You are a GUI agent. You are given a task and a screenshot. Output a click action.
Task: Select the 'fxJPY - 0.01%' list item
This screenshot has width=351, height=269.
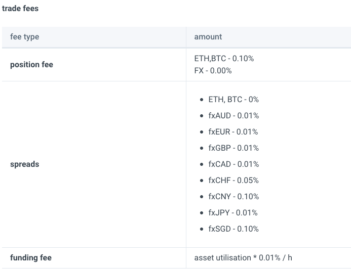(233, 213)
